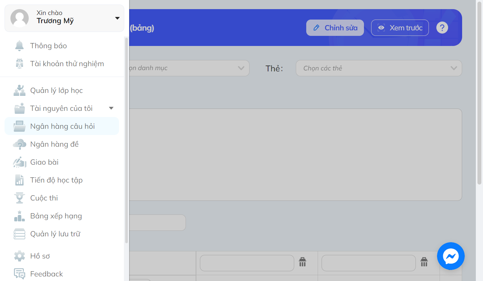Viewport: 483px width, 281px height.
Task: Click the Giao bài writing icon
Action: click(x=20, y=162)
